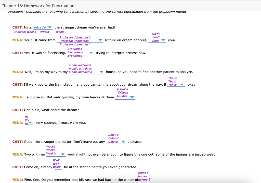Select the "mom's and dads" option

pos(80,68)
